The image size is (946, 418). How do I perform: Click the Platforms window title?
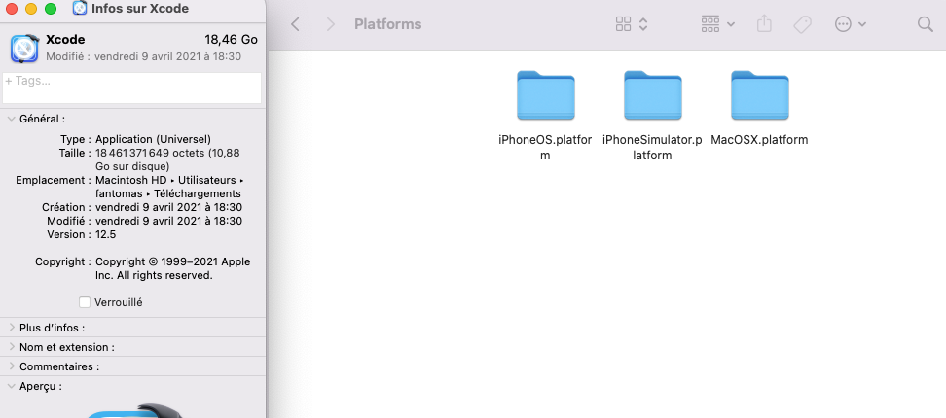(x=388, y=24)
